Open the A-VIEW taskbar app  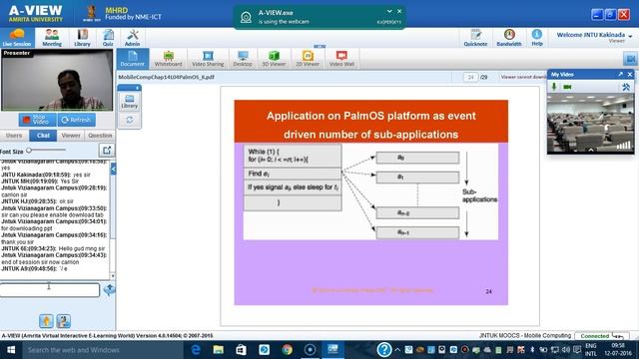coord(332,350)
